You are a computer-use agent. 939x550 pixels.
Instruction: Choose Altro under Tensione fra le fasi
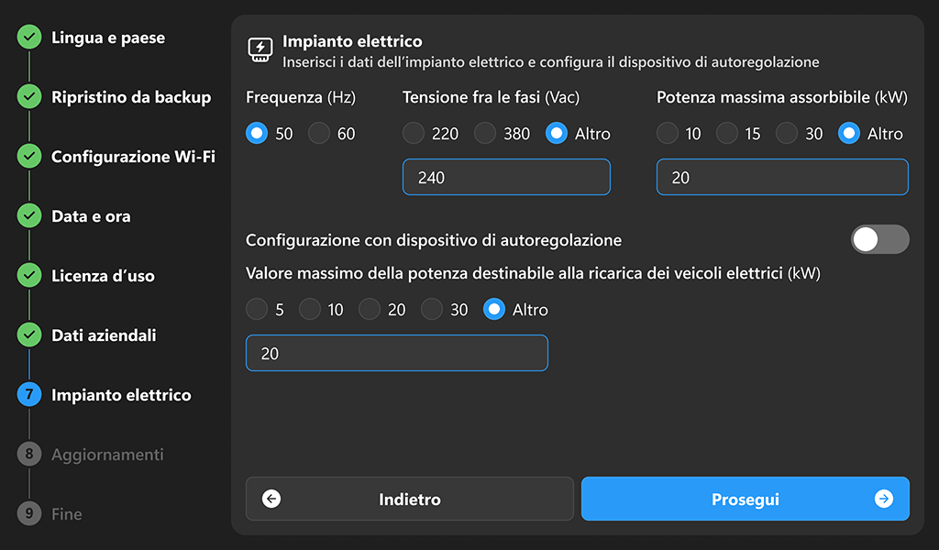pos(557,133)
